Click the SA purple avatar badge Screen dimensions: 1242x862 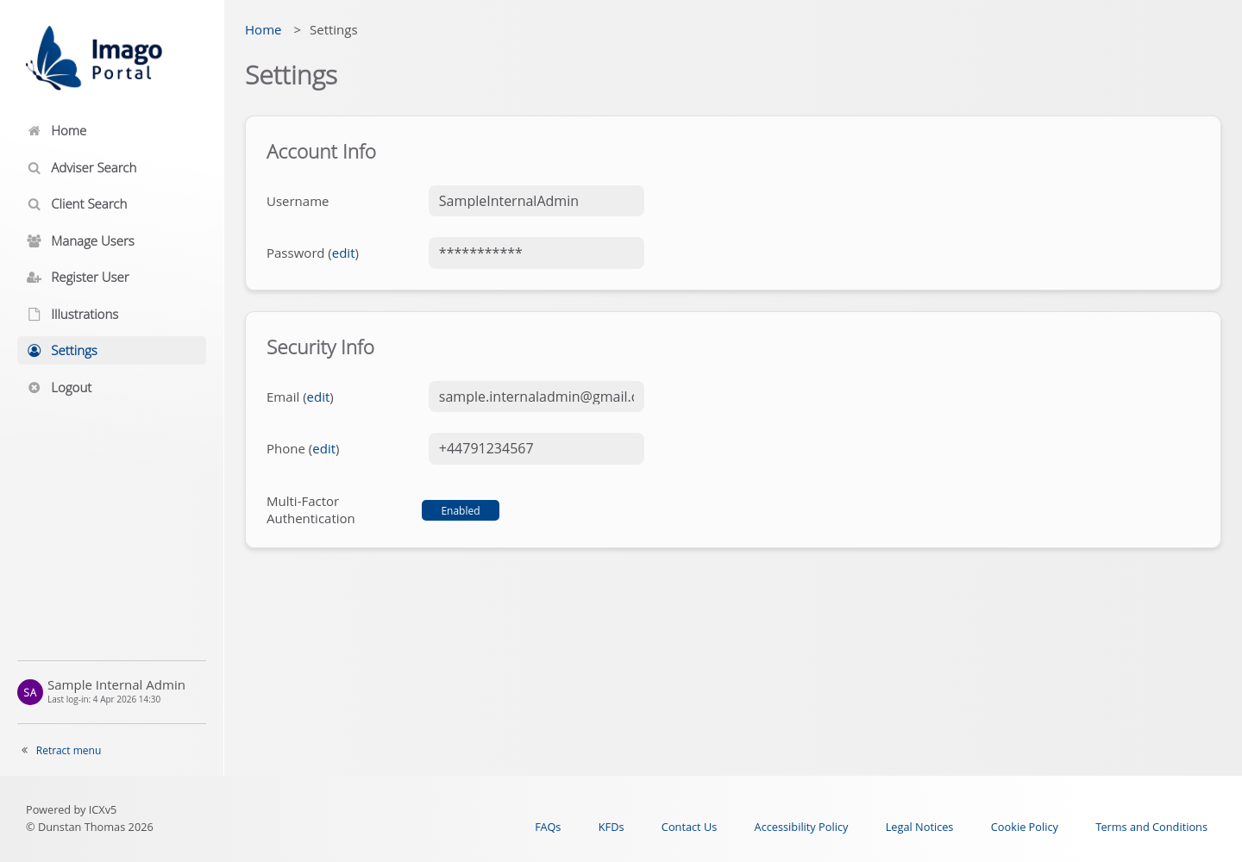coord(30,692)
